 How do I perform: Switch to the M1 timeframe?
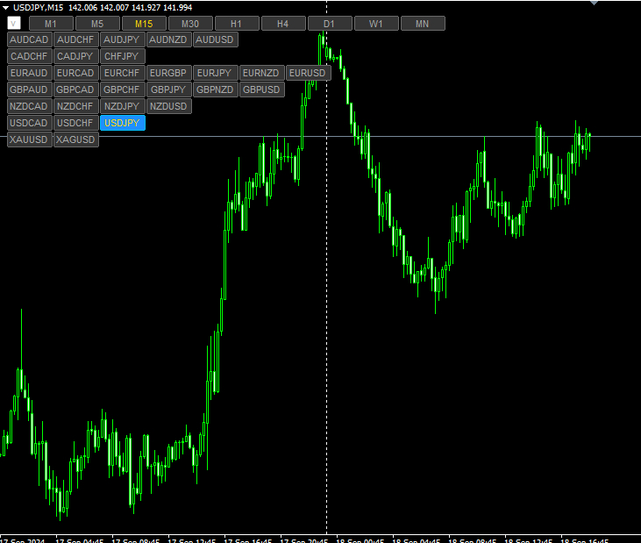point(51,24)
